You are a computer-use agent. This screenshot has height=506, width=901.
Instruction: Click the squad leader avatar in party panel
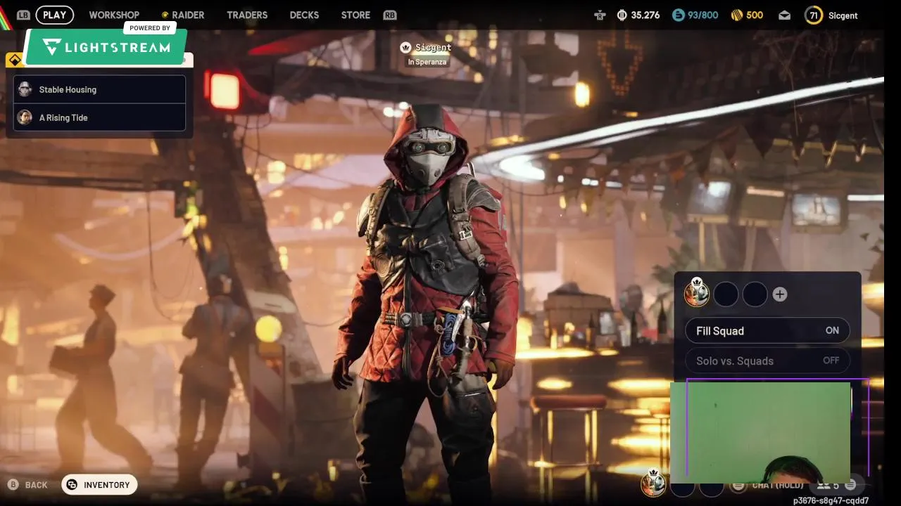point(696,292)
